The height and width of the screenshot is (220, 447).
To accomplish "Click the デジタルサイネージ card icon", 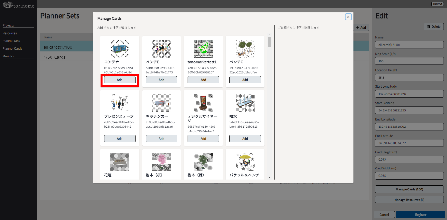I will click(203, 103).
